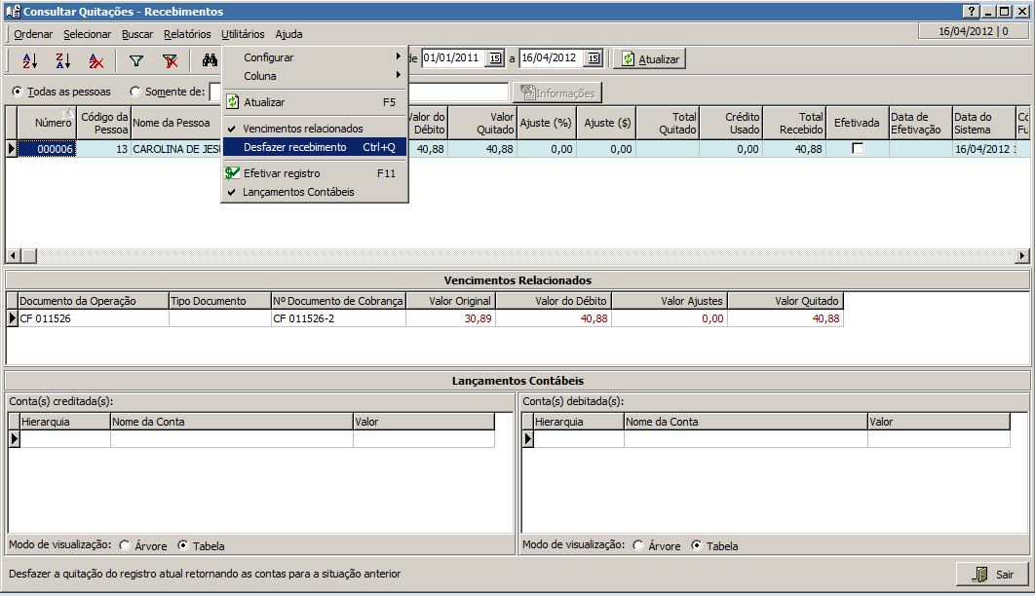
Task: Click the 16/04/2012 | 0 status panel
Action: pyautogui.click(x=974, y=31)
